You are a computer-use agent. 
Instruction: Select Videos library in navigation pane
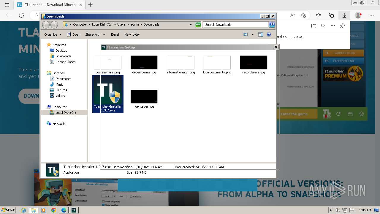point(60,96)
